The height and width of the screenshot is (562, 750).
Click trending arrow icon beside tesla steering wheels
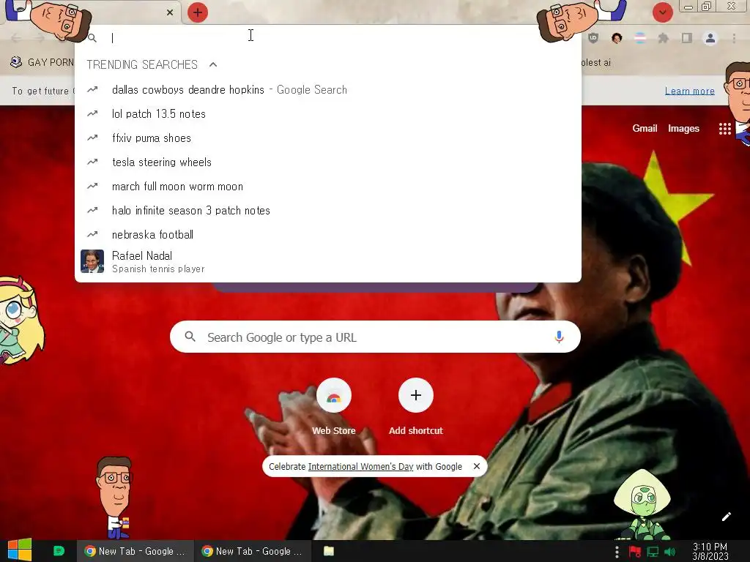click(x=92, y=162)
